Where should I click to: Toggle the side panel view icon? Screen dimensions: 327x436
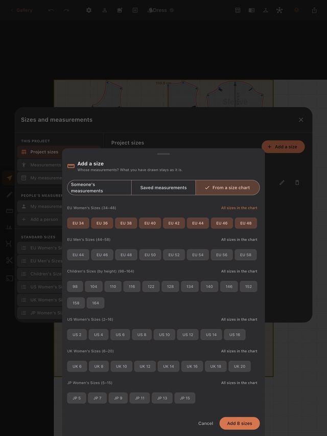click(251, 10)
